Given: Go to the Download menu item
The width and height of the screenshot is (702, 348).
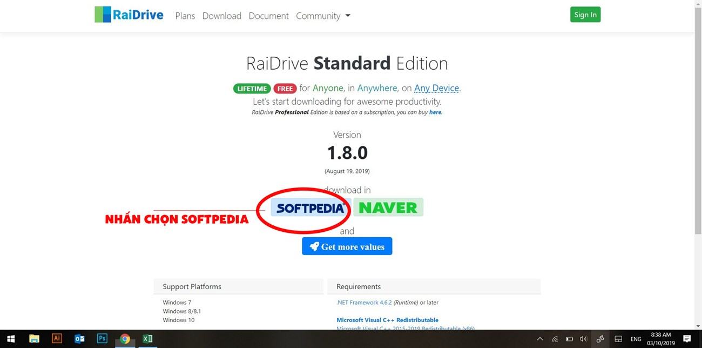Looking at the screenshot, I should coord(221,16).
